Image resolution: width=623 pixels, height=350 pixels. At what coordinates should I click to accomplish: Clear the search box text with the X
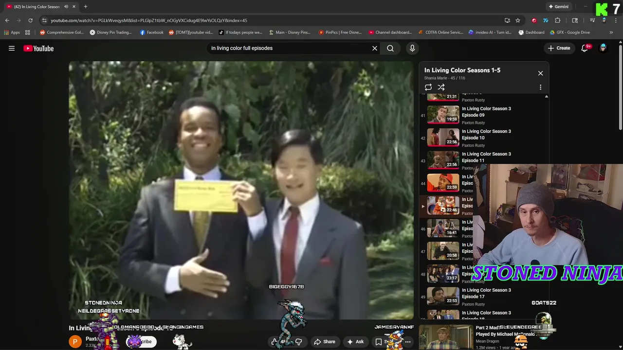click(375, 48)
